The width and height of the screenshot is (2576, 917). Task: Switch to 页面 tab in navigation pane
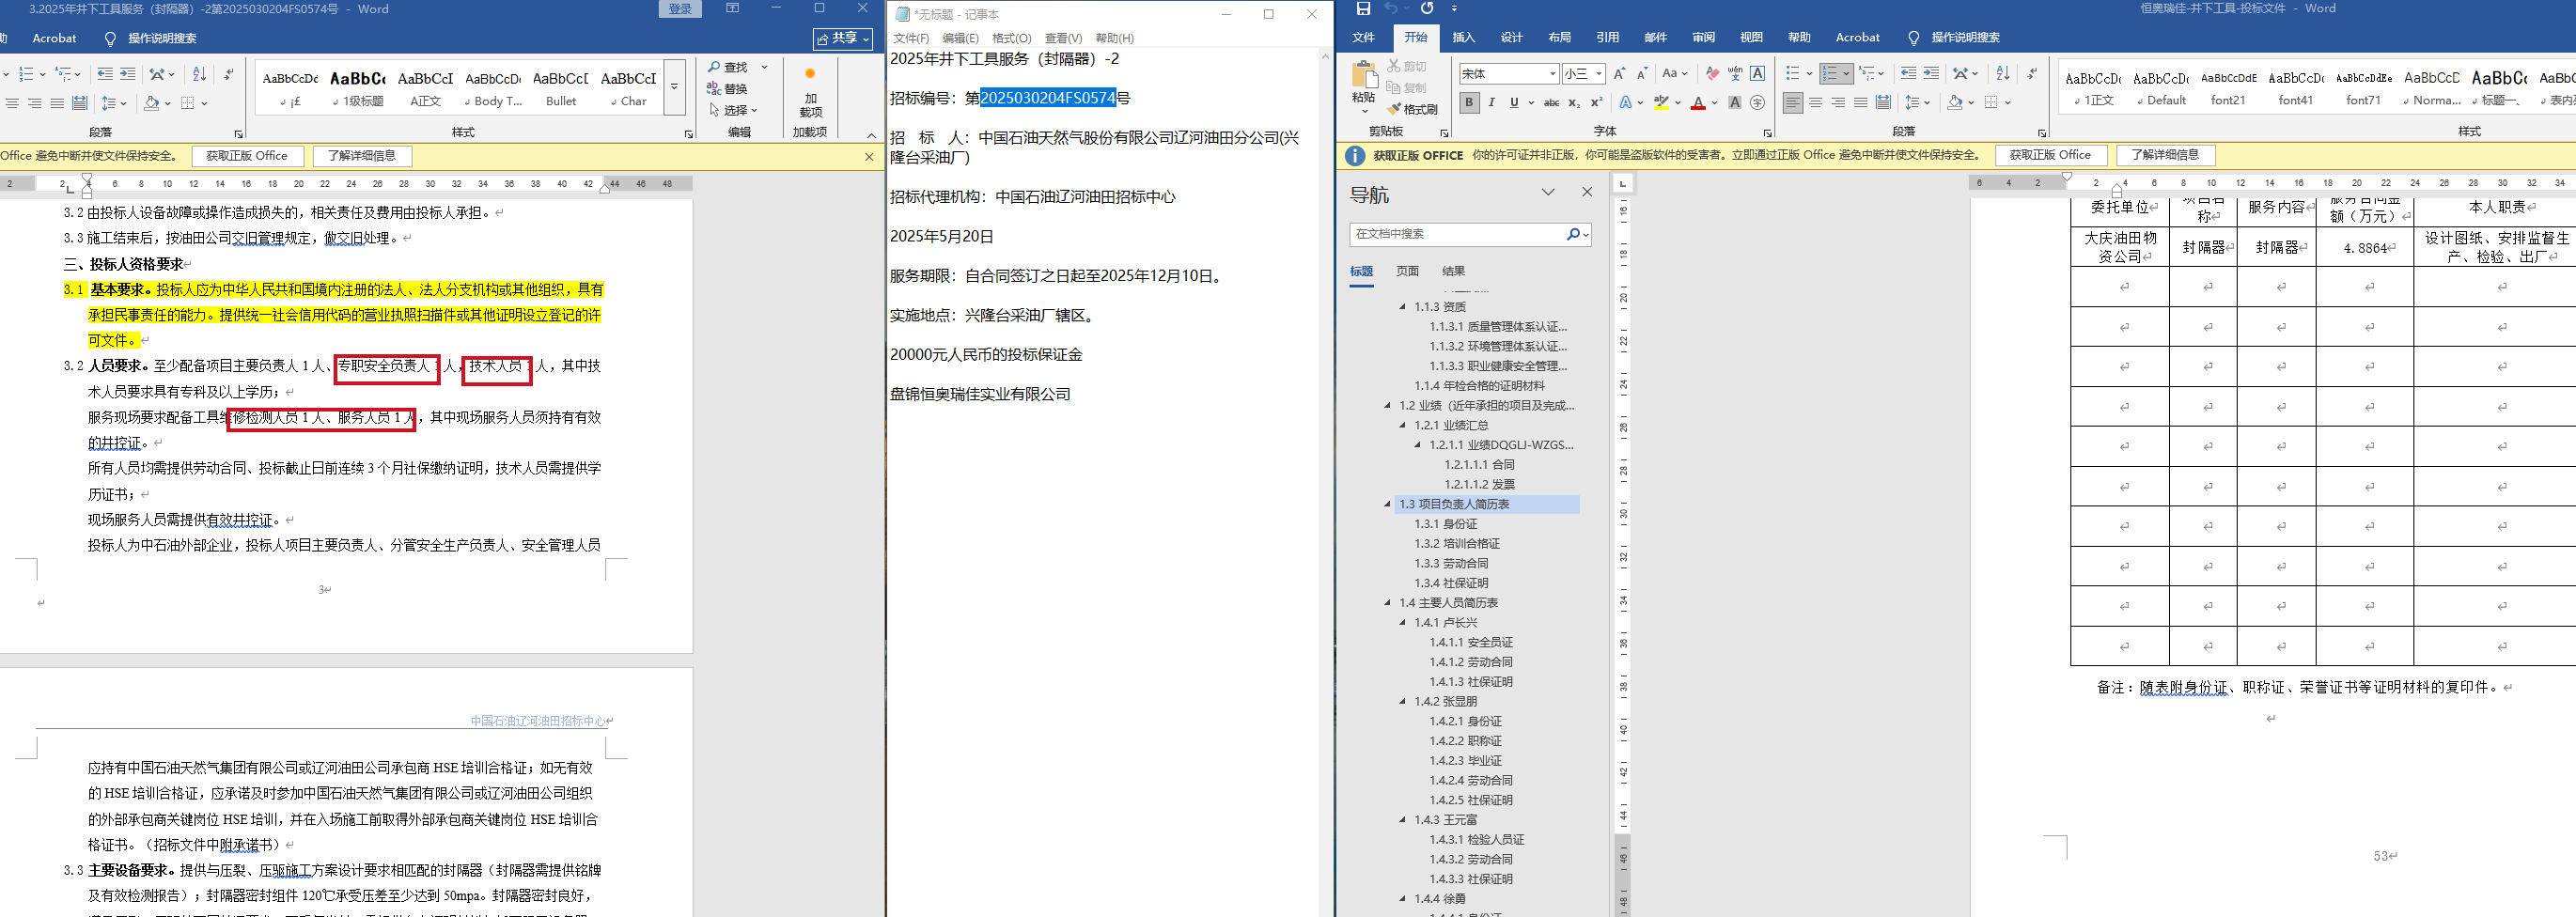pos(1407,271)
